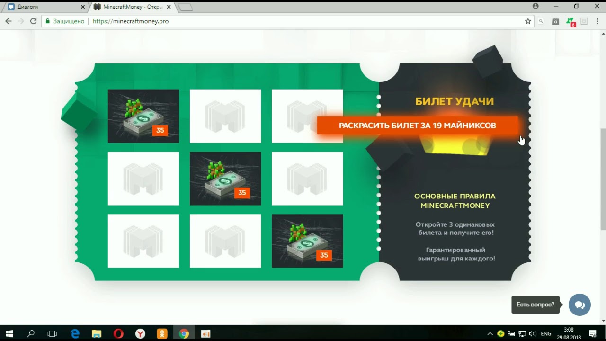
Task: Reload the minecraftmoney.pro page
Action: tap(33, 21)
